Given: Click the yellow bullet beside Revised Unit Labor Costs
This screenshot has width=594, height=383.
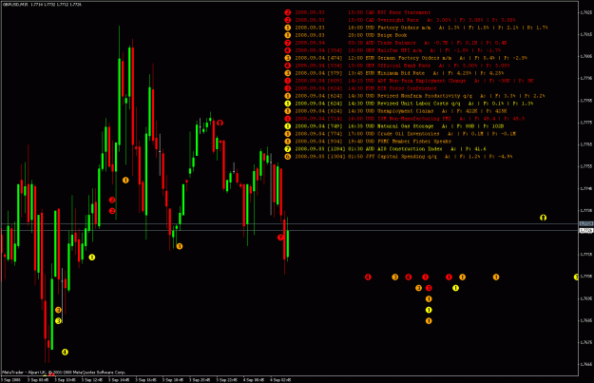Looking at the screenshot, I should [x=288, y=104].
